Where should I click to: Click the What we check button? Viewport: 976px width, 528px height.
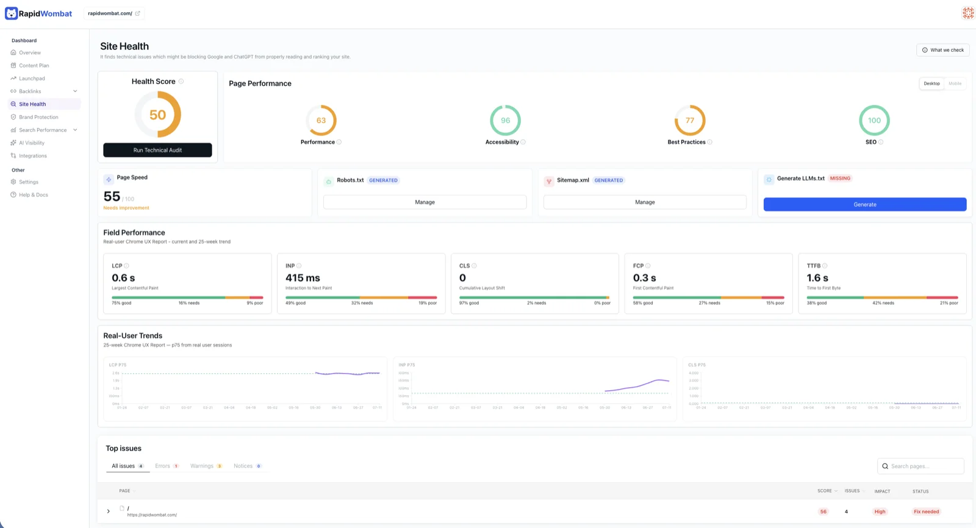coord(943,50)
